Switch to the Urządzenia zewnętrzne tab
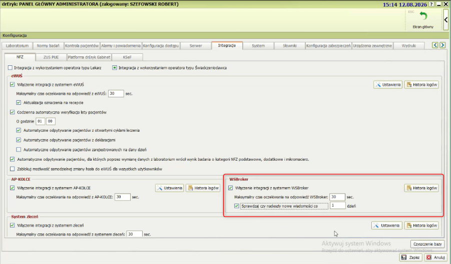The height and width of the screenshot is (264, 451). click(x=372, y=45)
